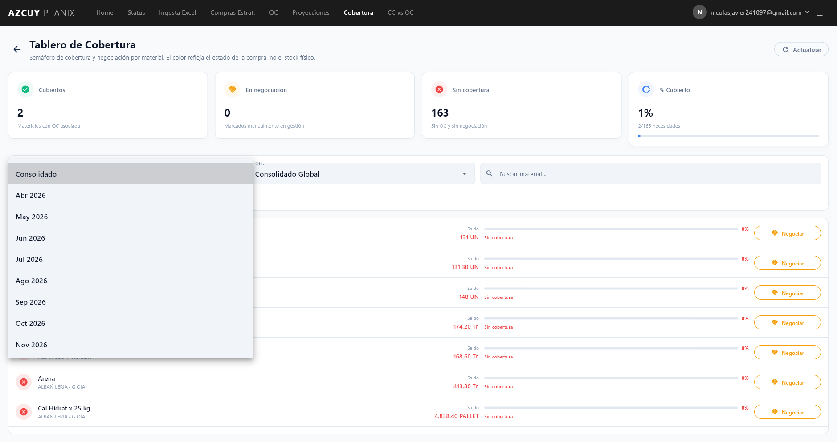Click Negociar button for Arena row
Image resolution: width=837 pixels, height=442 pixels.
[787, 382]
